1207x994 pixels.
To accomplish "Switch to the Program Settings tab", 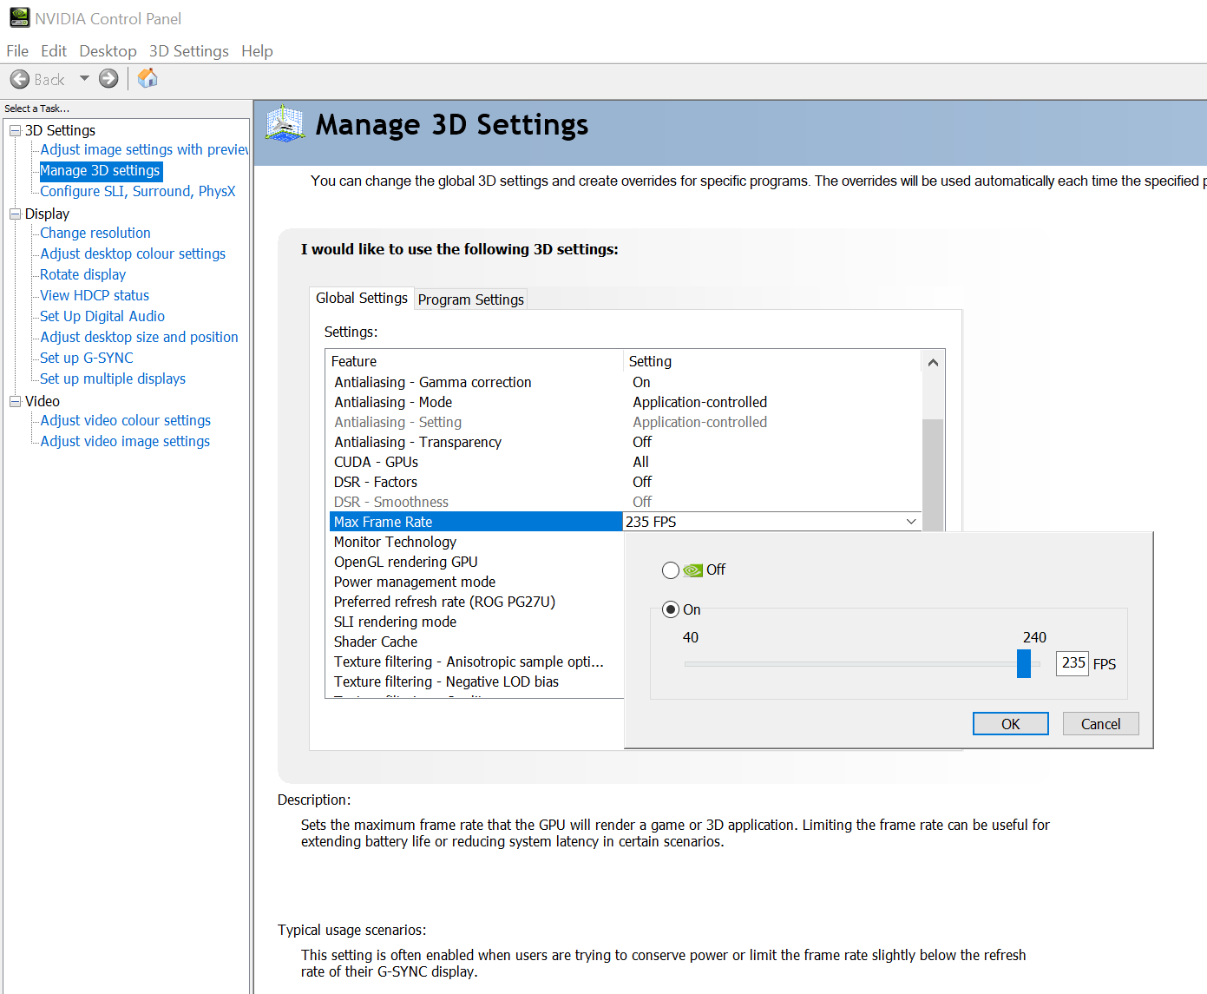I will point(471,300).
